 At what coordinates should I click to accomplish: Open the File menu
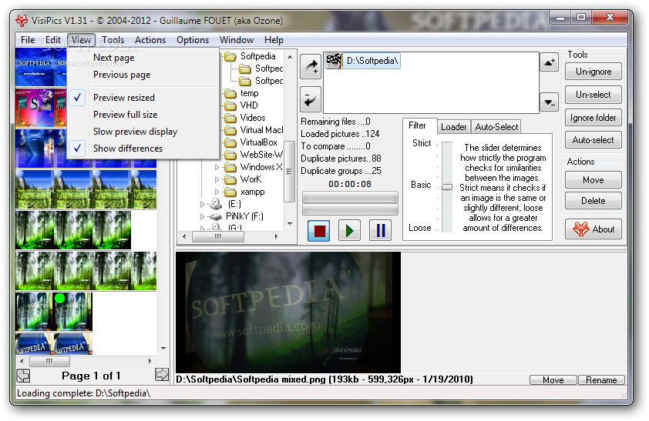click(28, 40)
